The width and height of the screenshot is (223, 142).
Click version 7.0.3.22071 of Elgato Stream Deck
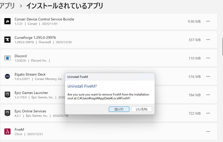click(22, 79)
